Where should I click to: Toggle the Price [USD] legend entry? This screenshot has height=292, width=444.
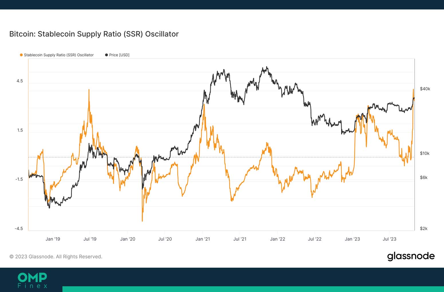pos(117,55)
